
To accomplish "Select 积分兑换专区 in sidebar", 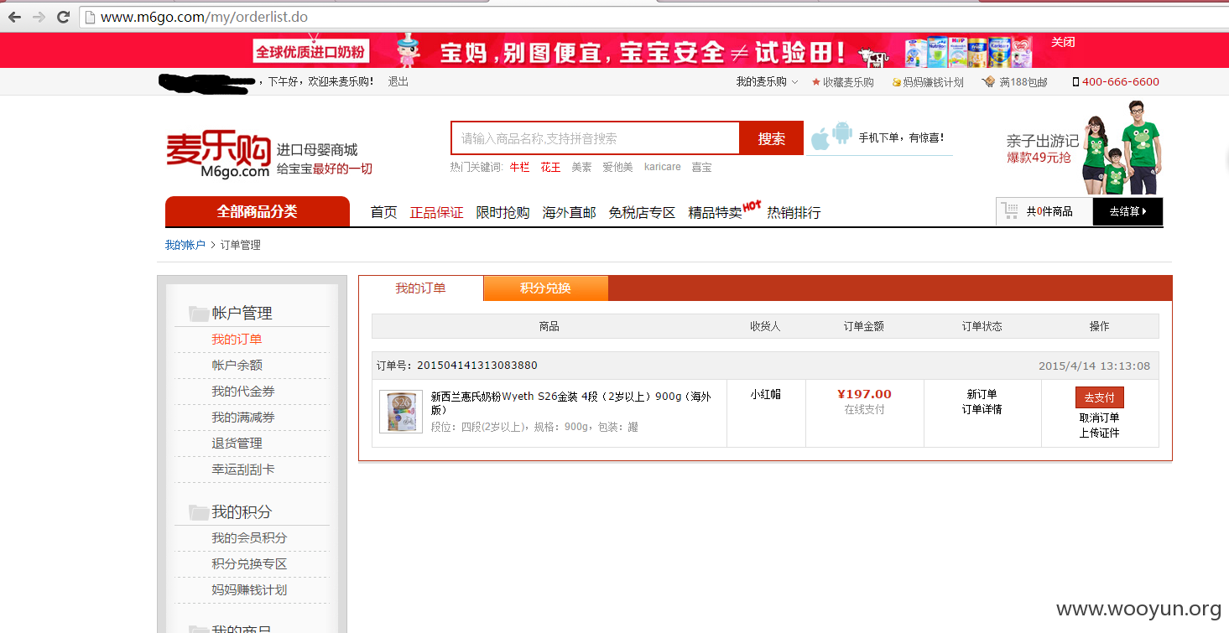I will coord(249,564).
